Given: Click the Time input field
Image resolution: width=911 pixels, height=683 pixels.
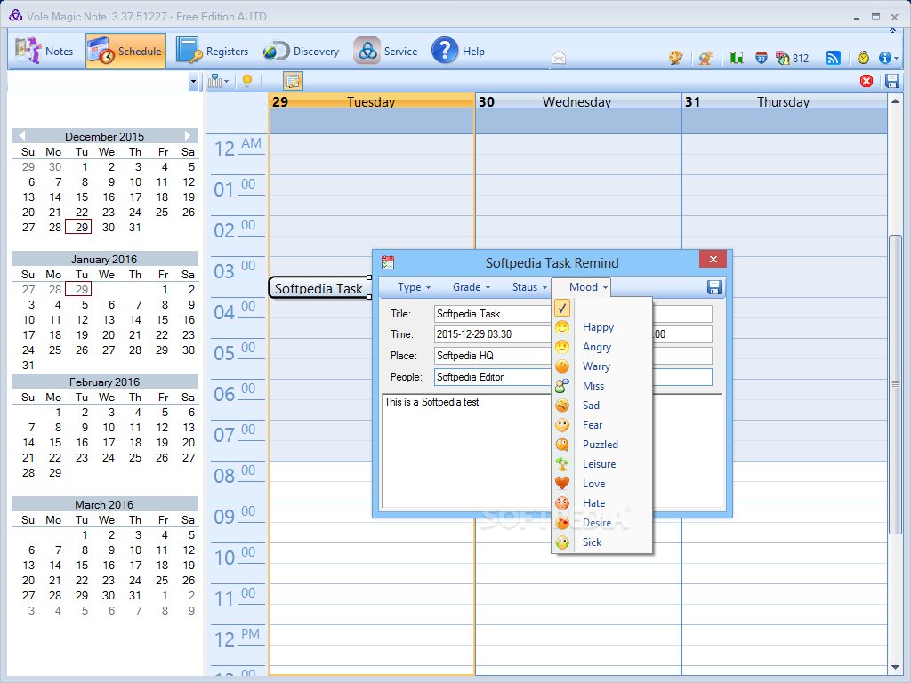Looking at the screenshot, I should coord(492,334).
